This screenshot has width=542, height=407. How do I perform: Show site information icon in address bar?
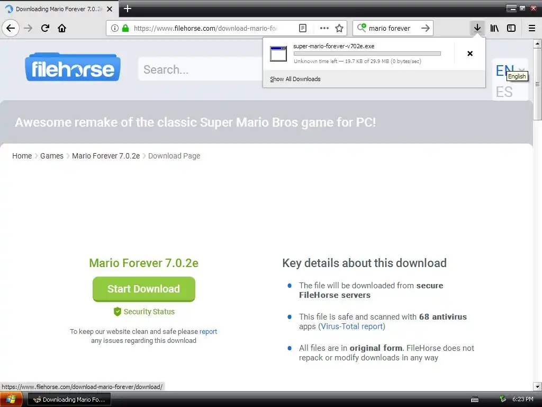tap(115, 28)
